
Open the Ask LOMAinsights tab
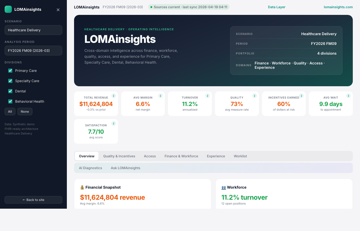pyautogui.click(x=125, y=168)
